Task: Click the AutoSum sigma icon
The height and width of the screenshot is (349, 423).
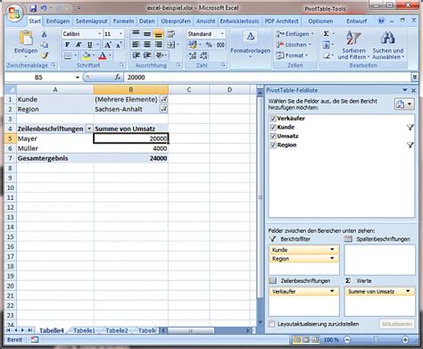Action: point(326,34)
